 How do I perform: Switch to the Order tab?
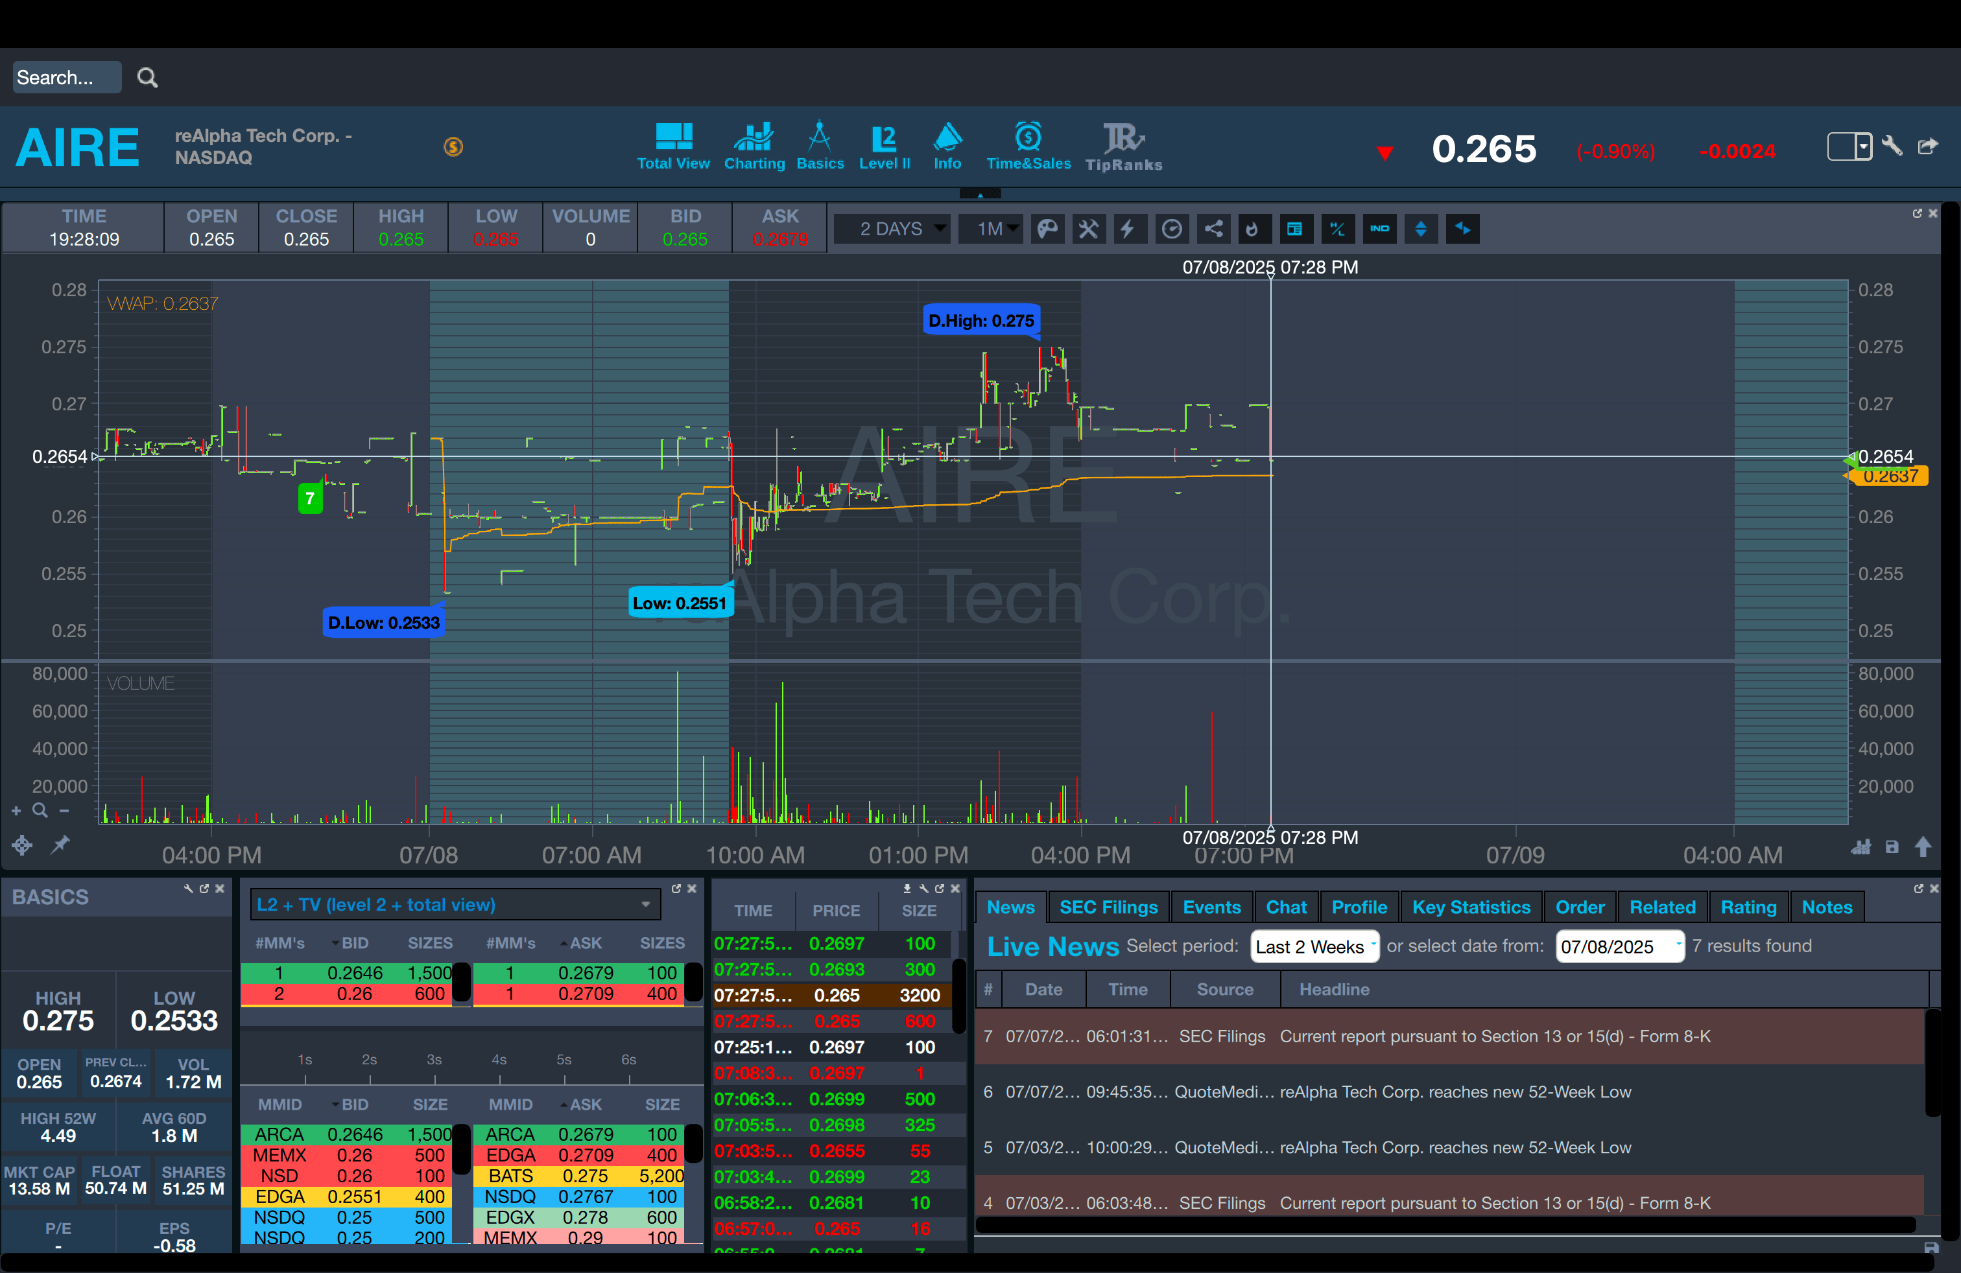[1580, 907]
